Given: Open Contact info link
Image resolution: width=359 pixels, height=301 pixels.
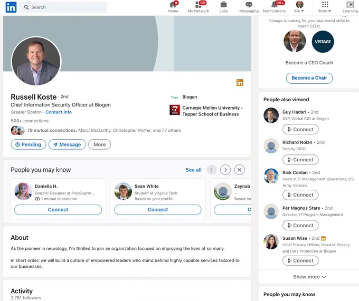Looking at the screenshot, I should (59, 112).
